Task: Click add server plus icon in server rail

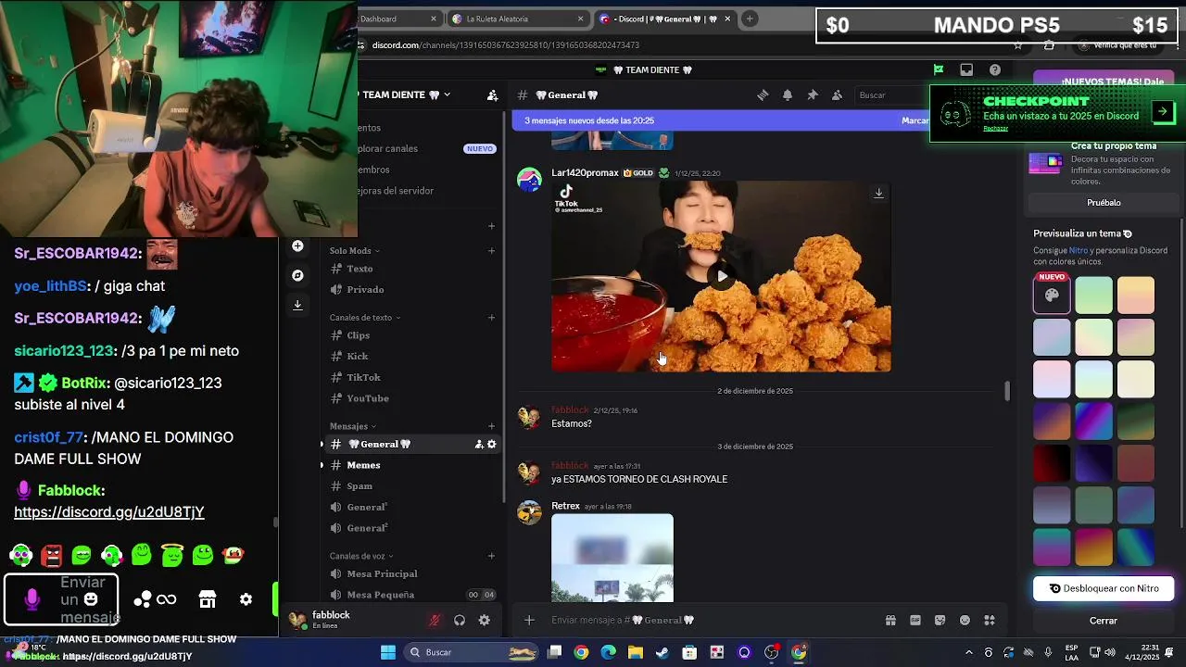Action: pos(297,245)
